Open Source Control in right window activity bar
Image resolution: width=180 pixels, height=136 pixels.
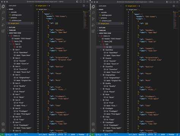point(93,19)
